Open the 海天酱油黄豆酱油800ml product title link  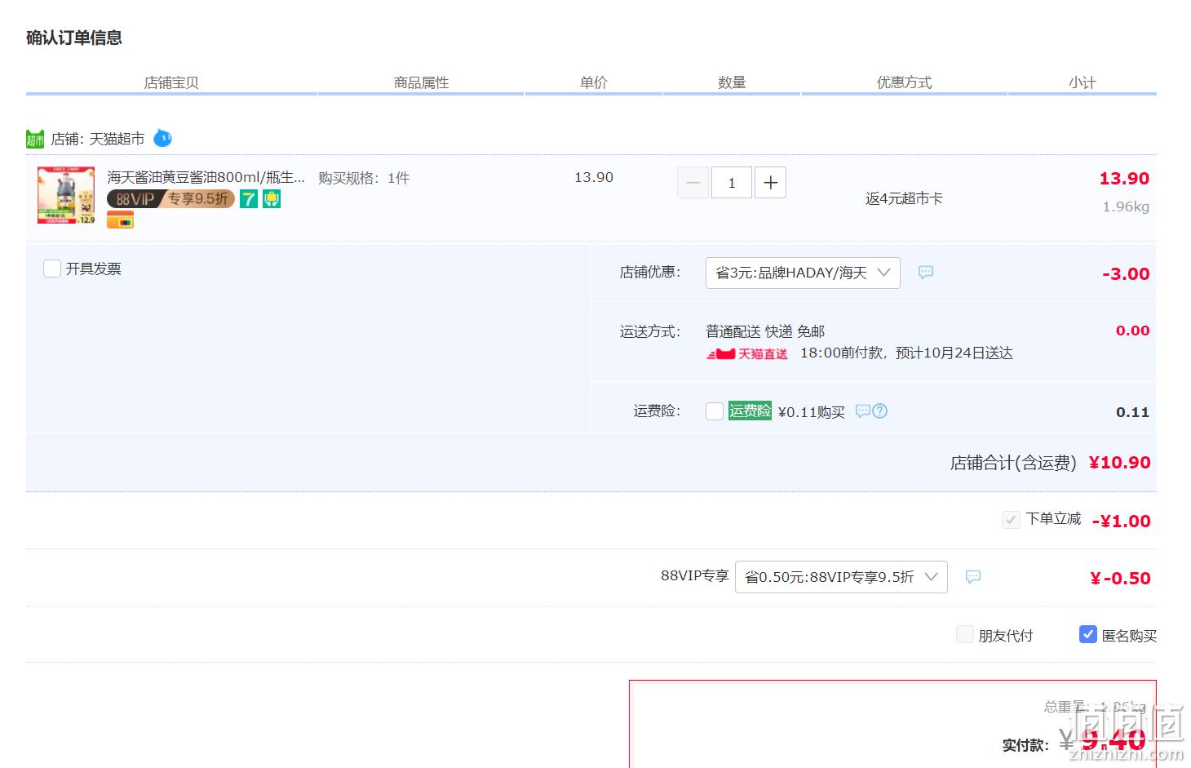click(206, 177)
